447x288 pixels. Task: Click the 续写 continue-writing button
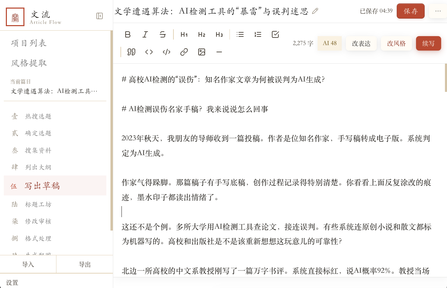pyautogui.click(x=428, y=43)
